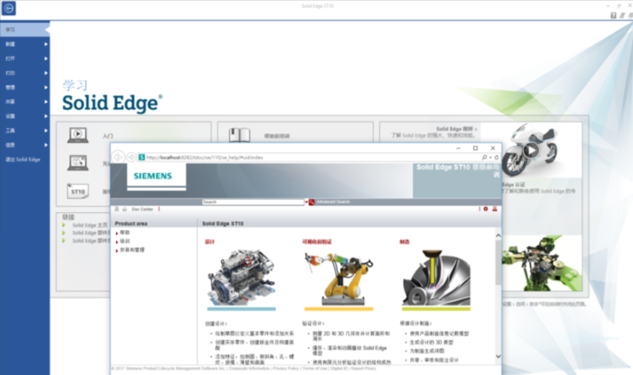Click the 帮助和培训 open book icon
The image size is (633, 375).
tap(241, 135)
